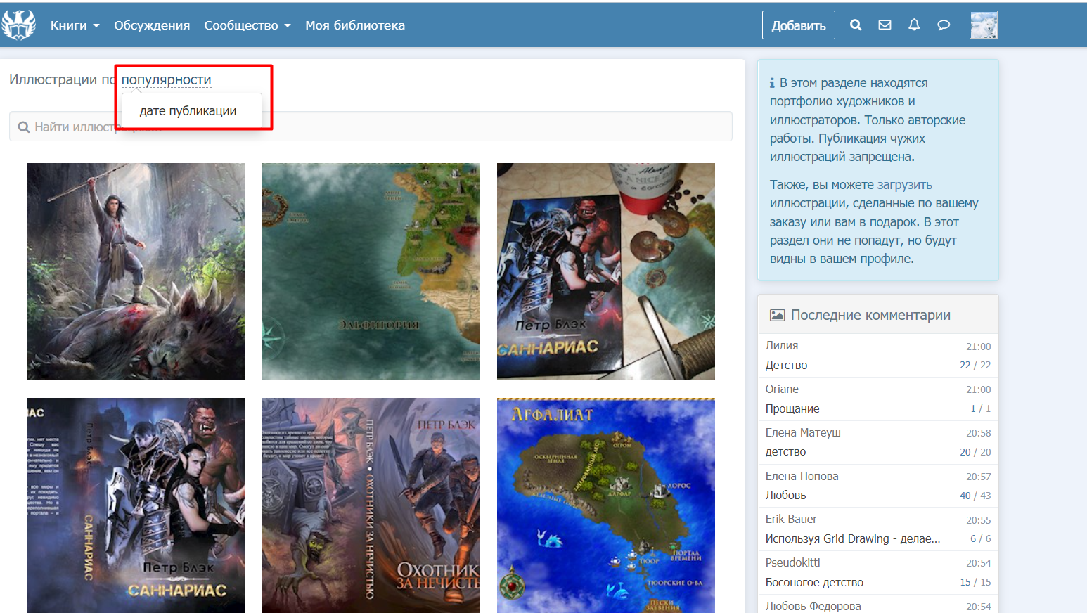Viewport: 1087px width, 613px height.
Task: Open Моя библиотека in the navigation
Action: (354, 25)
